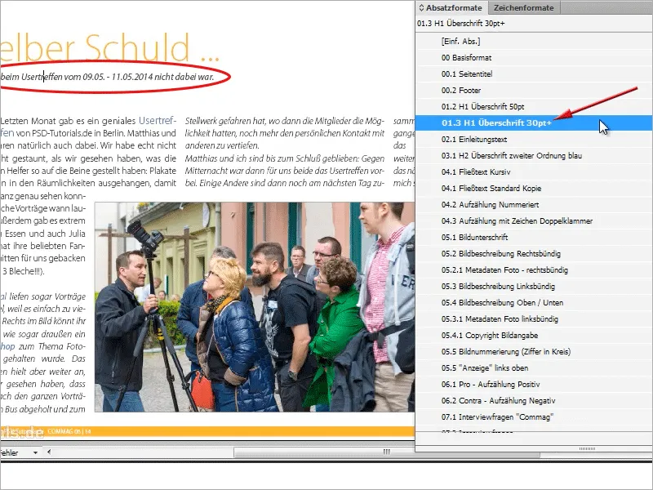Choose the 00.1 Seitentitel style
The height and width of the screenshot is (490, 653).
click(x=534, y=73)
